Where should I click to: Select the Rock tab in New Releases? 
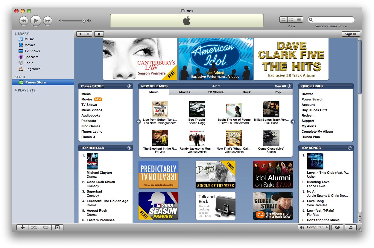pos(247,92)
